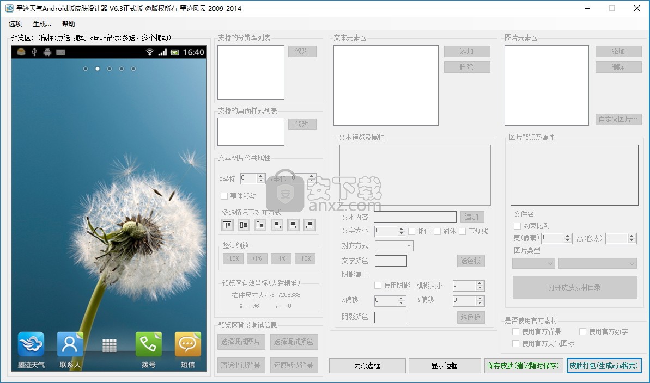The image size is (650, 383).
Task: Check the 约束比例 option
Action: click(517, 226)
